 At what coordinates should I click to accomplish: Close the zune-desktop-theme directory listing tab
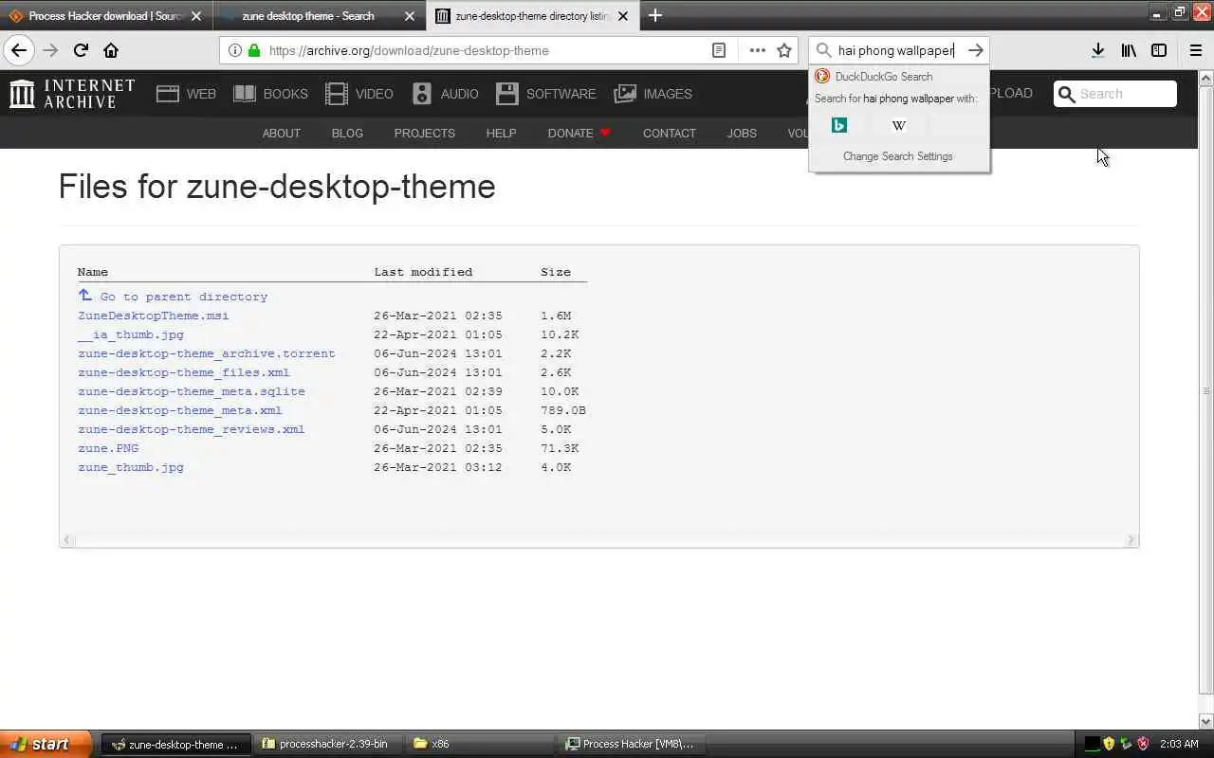(623, 15)
